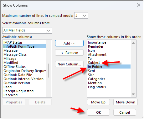Click the available columns scrollbar thumb
This screenshot has height=119, width=144.
coord(49,70)
